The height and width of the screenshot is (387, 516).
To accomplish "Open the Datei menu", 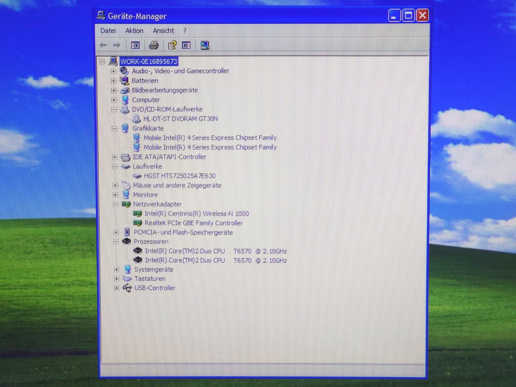I will 108,31.
